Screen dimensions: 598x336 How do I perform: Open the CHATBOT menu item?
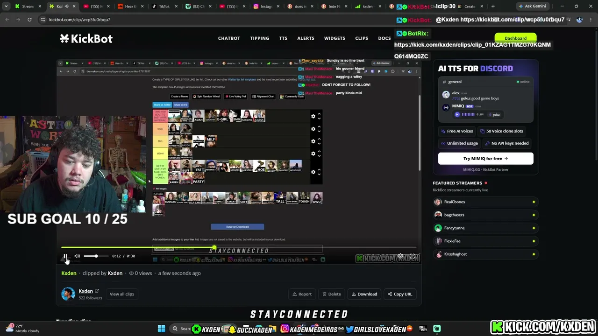click(x=229, y=38)
